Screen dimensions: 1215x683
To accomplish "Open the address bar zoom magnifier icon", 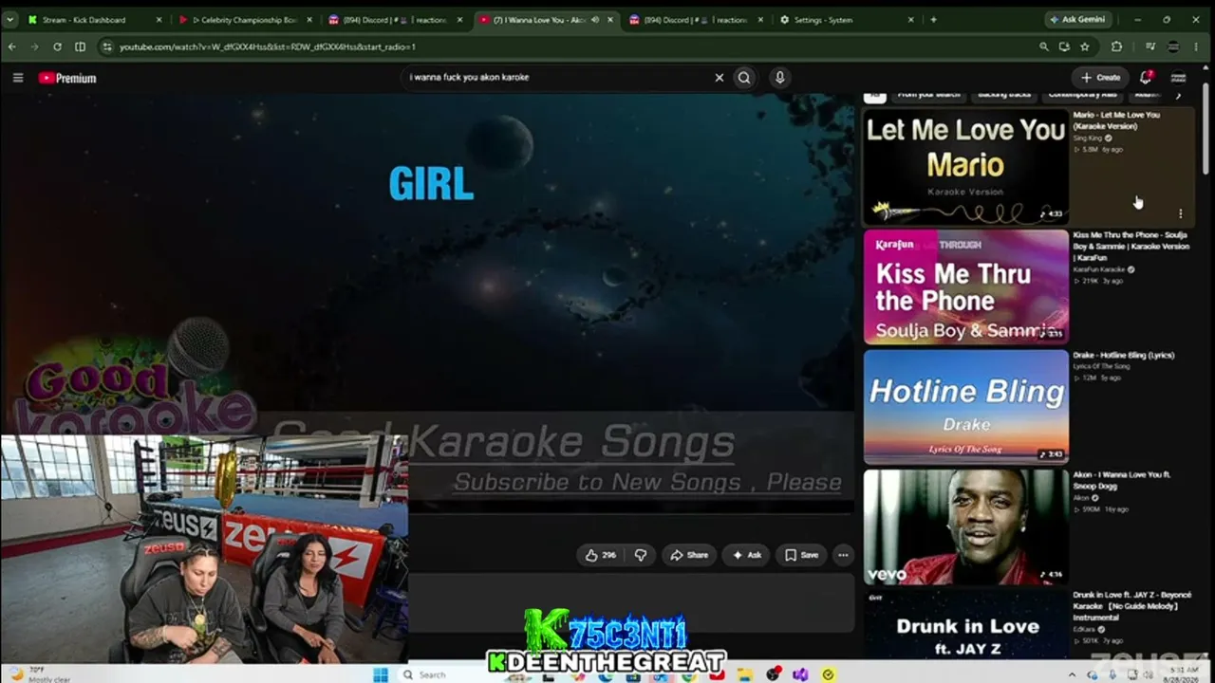I will point(1044,46).
